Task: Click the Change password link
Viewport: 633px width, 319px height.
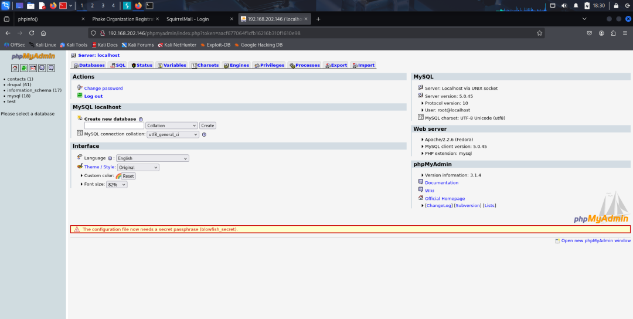Action: (x=103, y=89)
